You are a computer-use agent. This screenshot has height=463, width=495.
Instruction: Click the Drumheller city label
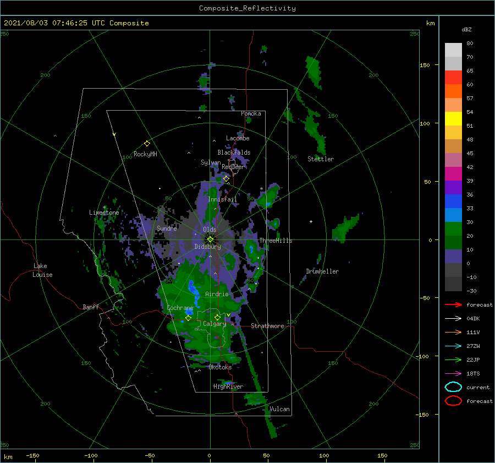(322, 271)
